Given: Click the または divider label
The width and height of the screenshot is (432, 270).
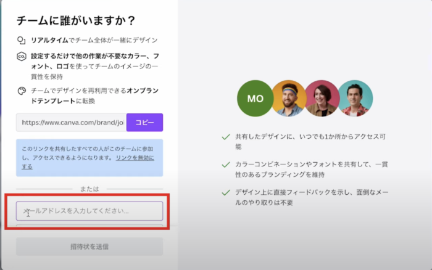Looking at the screenshot, I should [89, 189].
